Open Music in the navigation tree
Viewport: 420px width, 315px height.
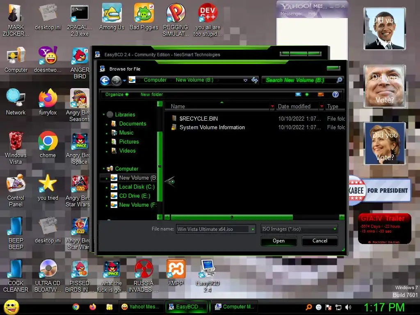click(126, 132)
